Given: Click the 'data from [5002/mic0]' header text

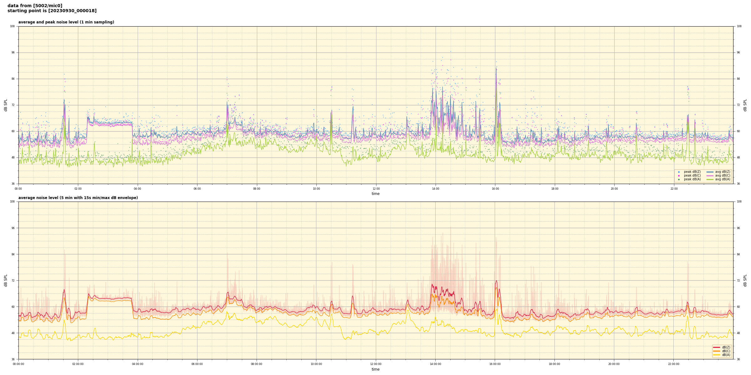Looking at the screenshot, I should tap(35, 6).
